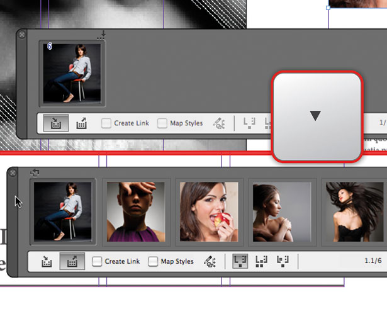The width and height of the screenshot is (387, 309).
Task: Select woman in purple top thumbnail
Action: pos(136,211)
